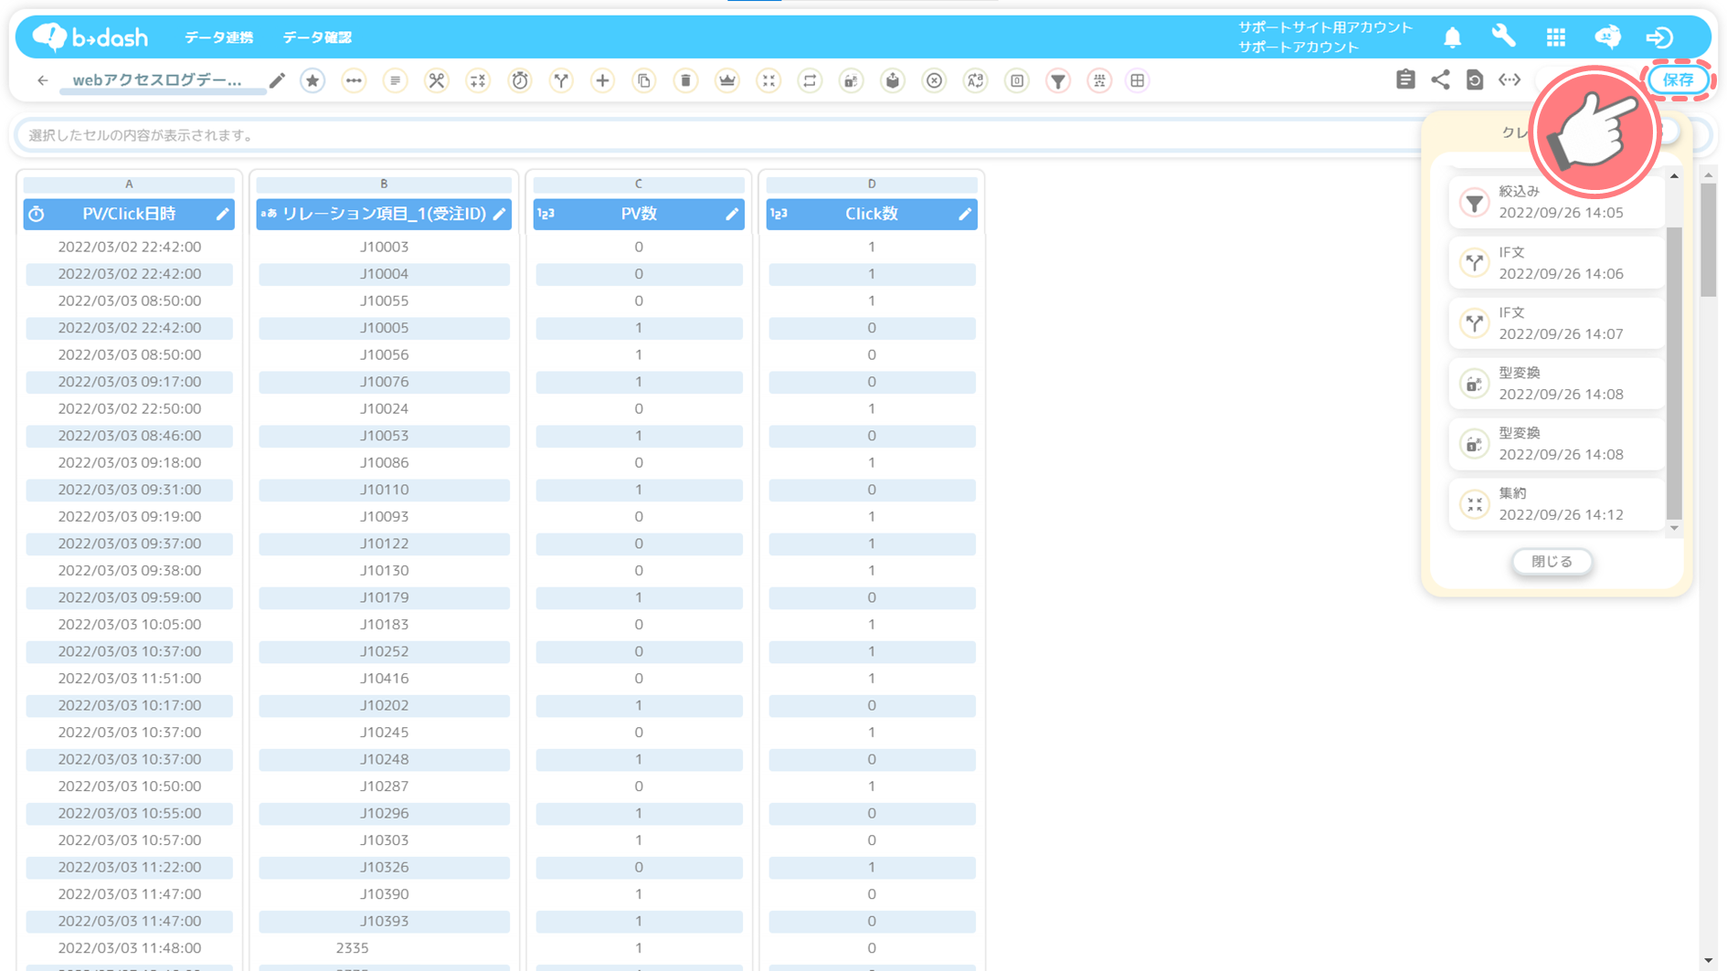This screenshot has width=1727, height=971.
Task: Click the text lines toolbar icon
Action: 395,80
